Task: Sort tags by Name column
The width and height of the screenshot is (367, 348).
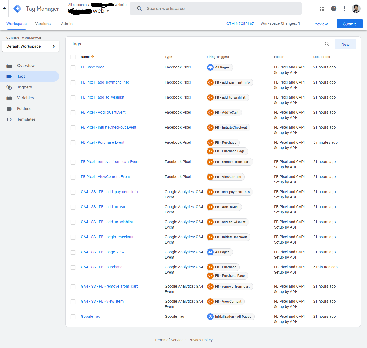Action: (88, 57)
